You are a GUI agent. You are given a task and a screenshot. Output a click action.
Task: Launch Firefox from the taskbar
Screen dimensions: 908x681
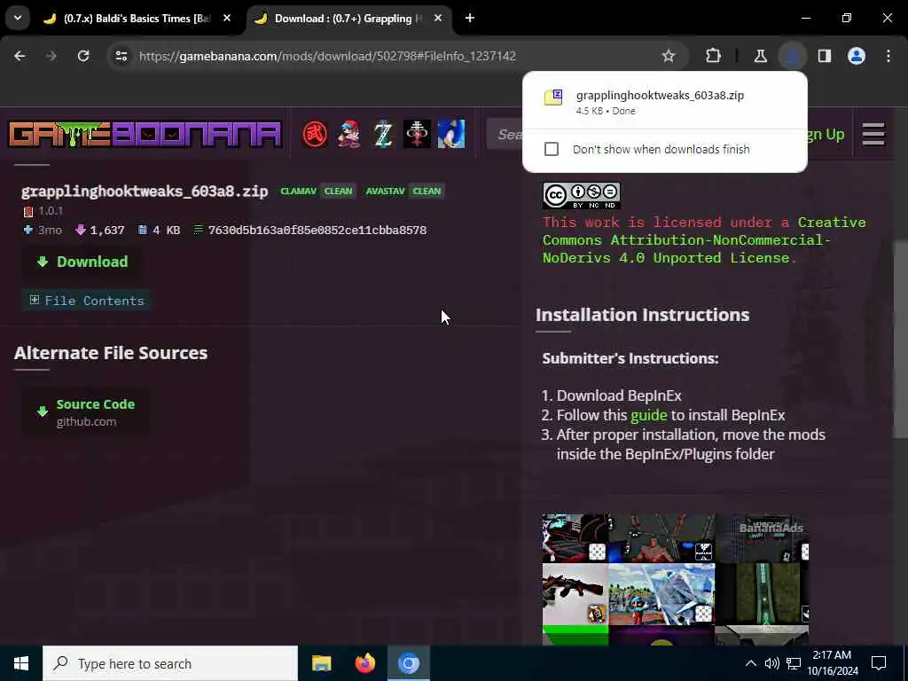[364, 663]
